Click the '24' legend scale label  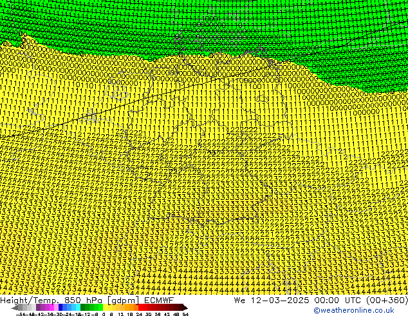point(139,315)
